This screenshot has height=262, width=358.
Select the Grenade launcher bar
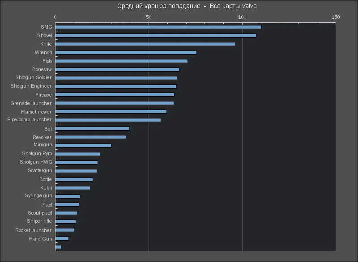115,103
